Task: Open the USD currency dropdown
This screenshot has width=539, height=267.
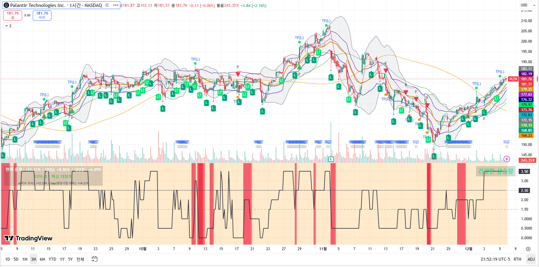Action: pyautogui.click(x=527, y=5)
